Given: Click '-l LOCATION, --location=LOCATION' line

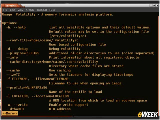Looking at the screenshot, I should [x=37, y=96].
